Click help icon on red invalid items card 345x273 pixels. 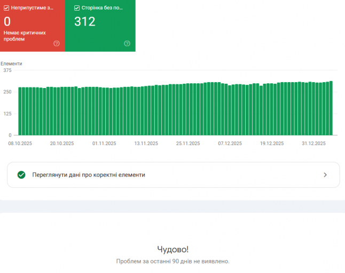[57, 44]
